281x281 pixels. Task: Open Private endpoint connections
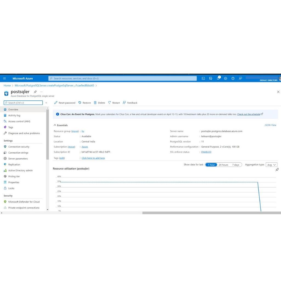[x=23, y=208]
